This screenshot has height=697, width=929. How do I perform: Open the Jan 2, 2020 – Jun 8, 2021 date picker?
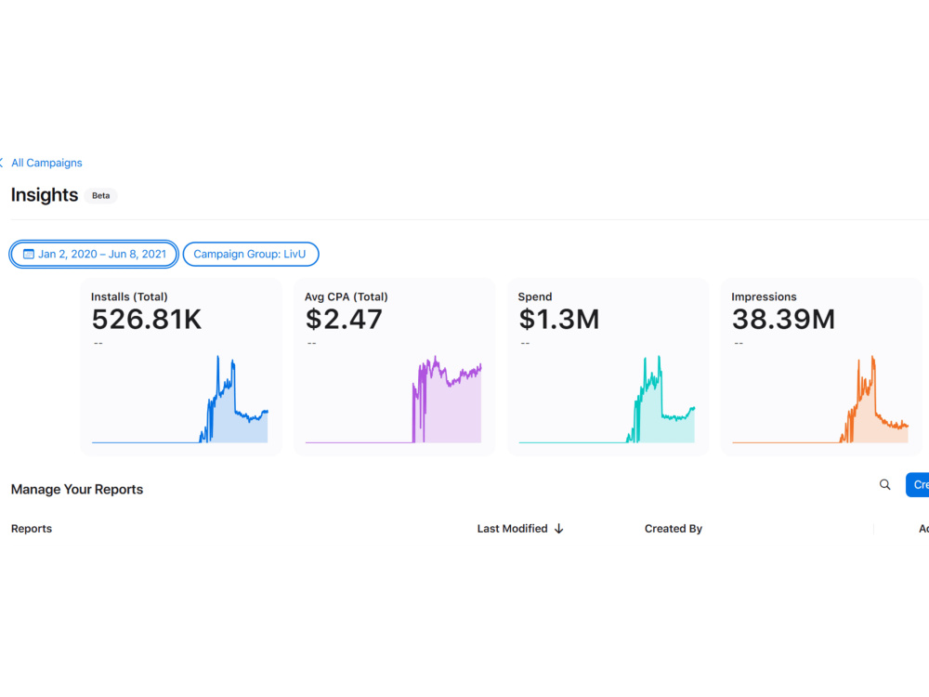(x=94, y=255)
